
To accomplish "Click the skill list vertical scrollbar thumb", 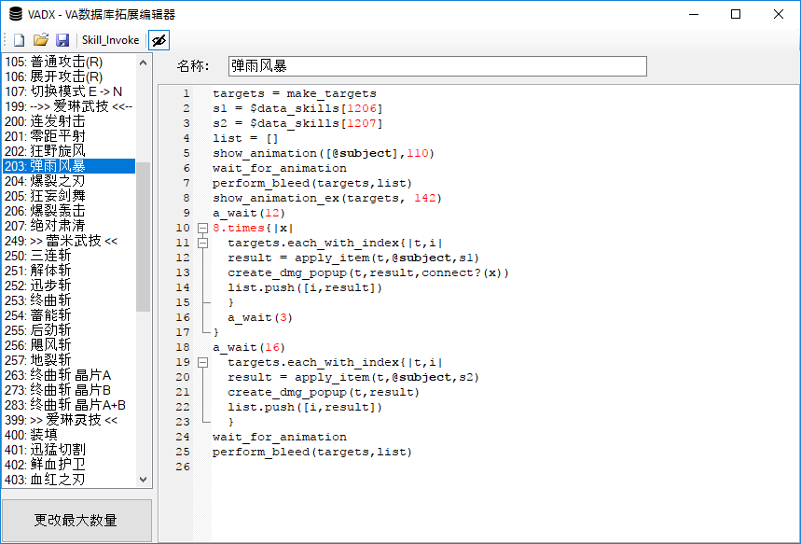I will (x=143, y=237).
